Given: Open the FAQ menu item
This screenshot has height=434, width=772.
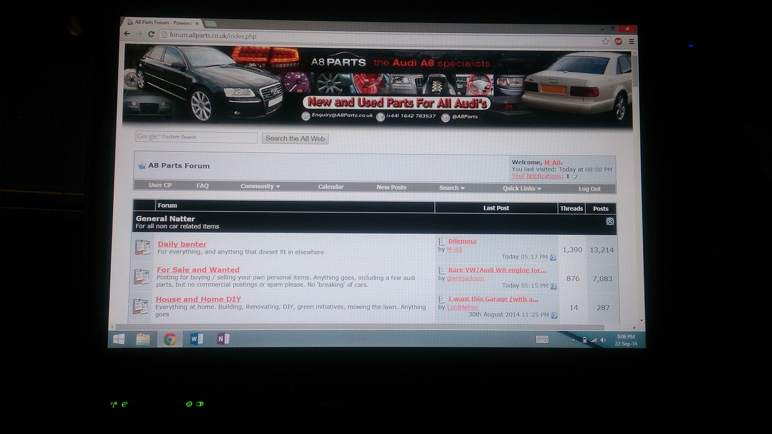Looking at the screenshot, I should (203, 186).
